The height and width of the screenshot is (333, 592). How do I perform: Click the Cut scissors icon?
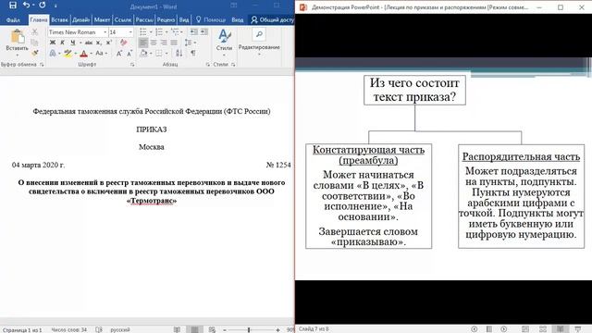[x=35, y=32]
